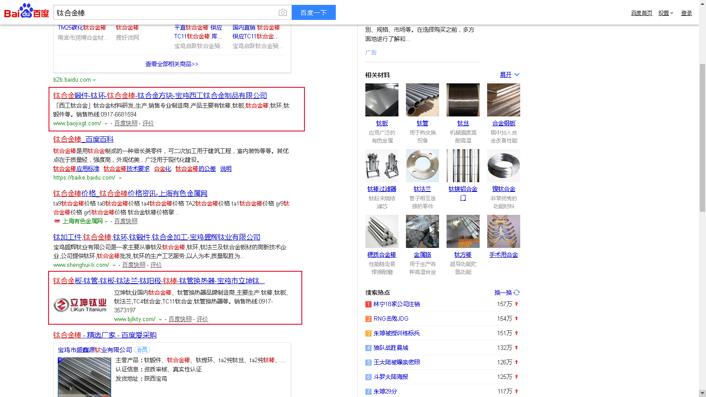Viewport: 706px width, 397px height.
Task: Refresh search hotspots with the 换一换 icon
Action: tap(517, 292)
